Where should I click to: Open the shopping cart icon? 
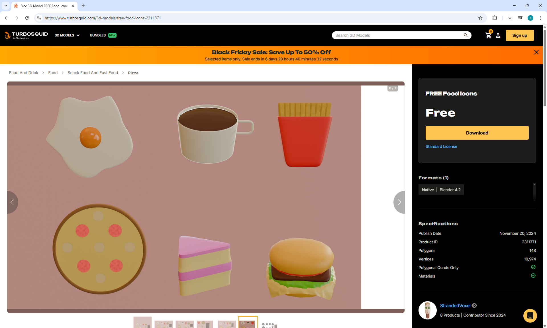(x=488, y=35)
